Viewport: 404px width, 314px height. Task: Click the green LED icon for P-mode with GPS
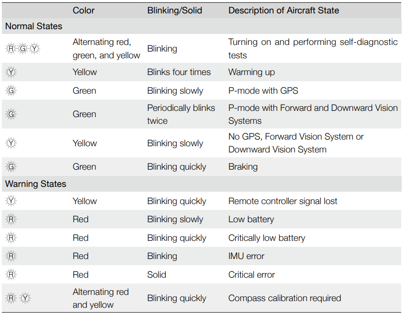coord(11,91)
